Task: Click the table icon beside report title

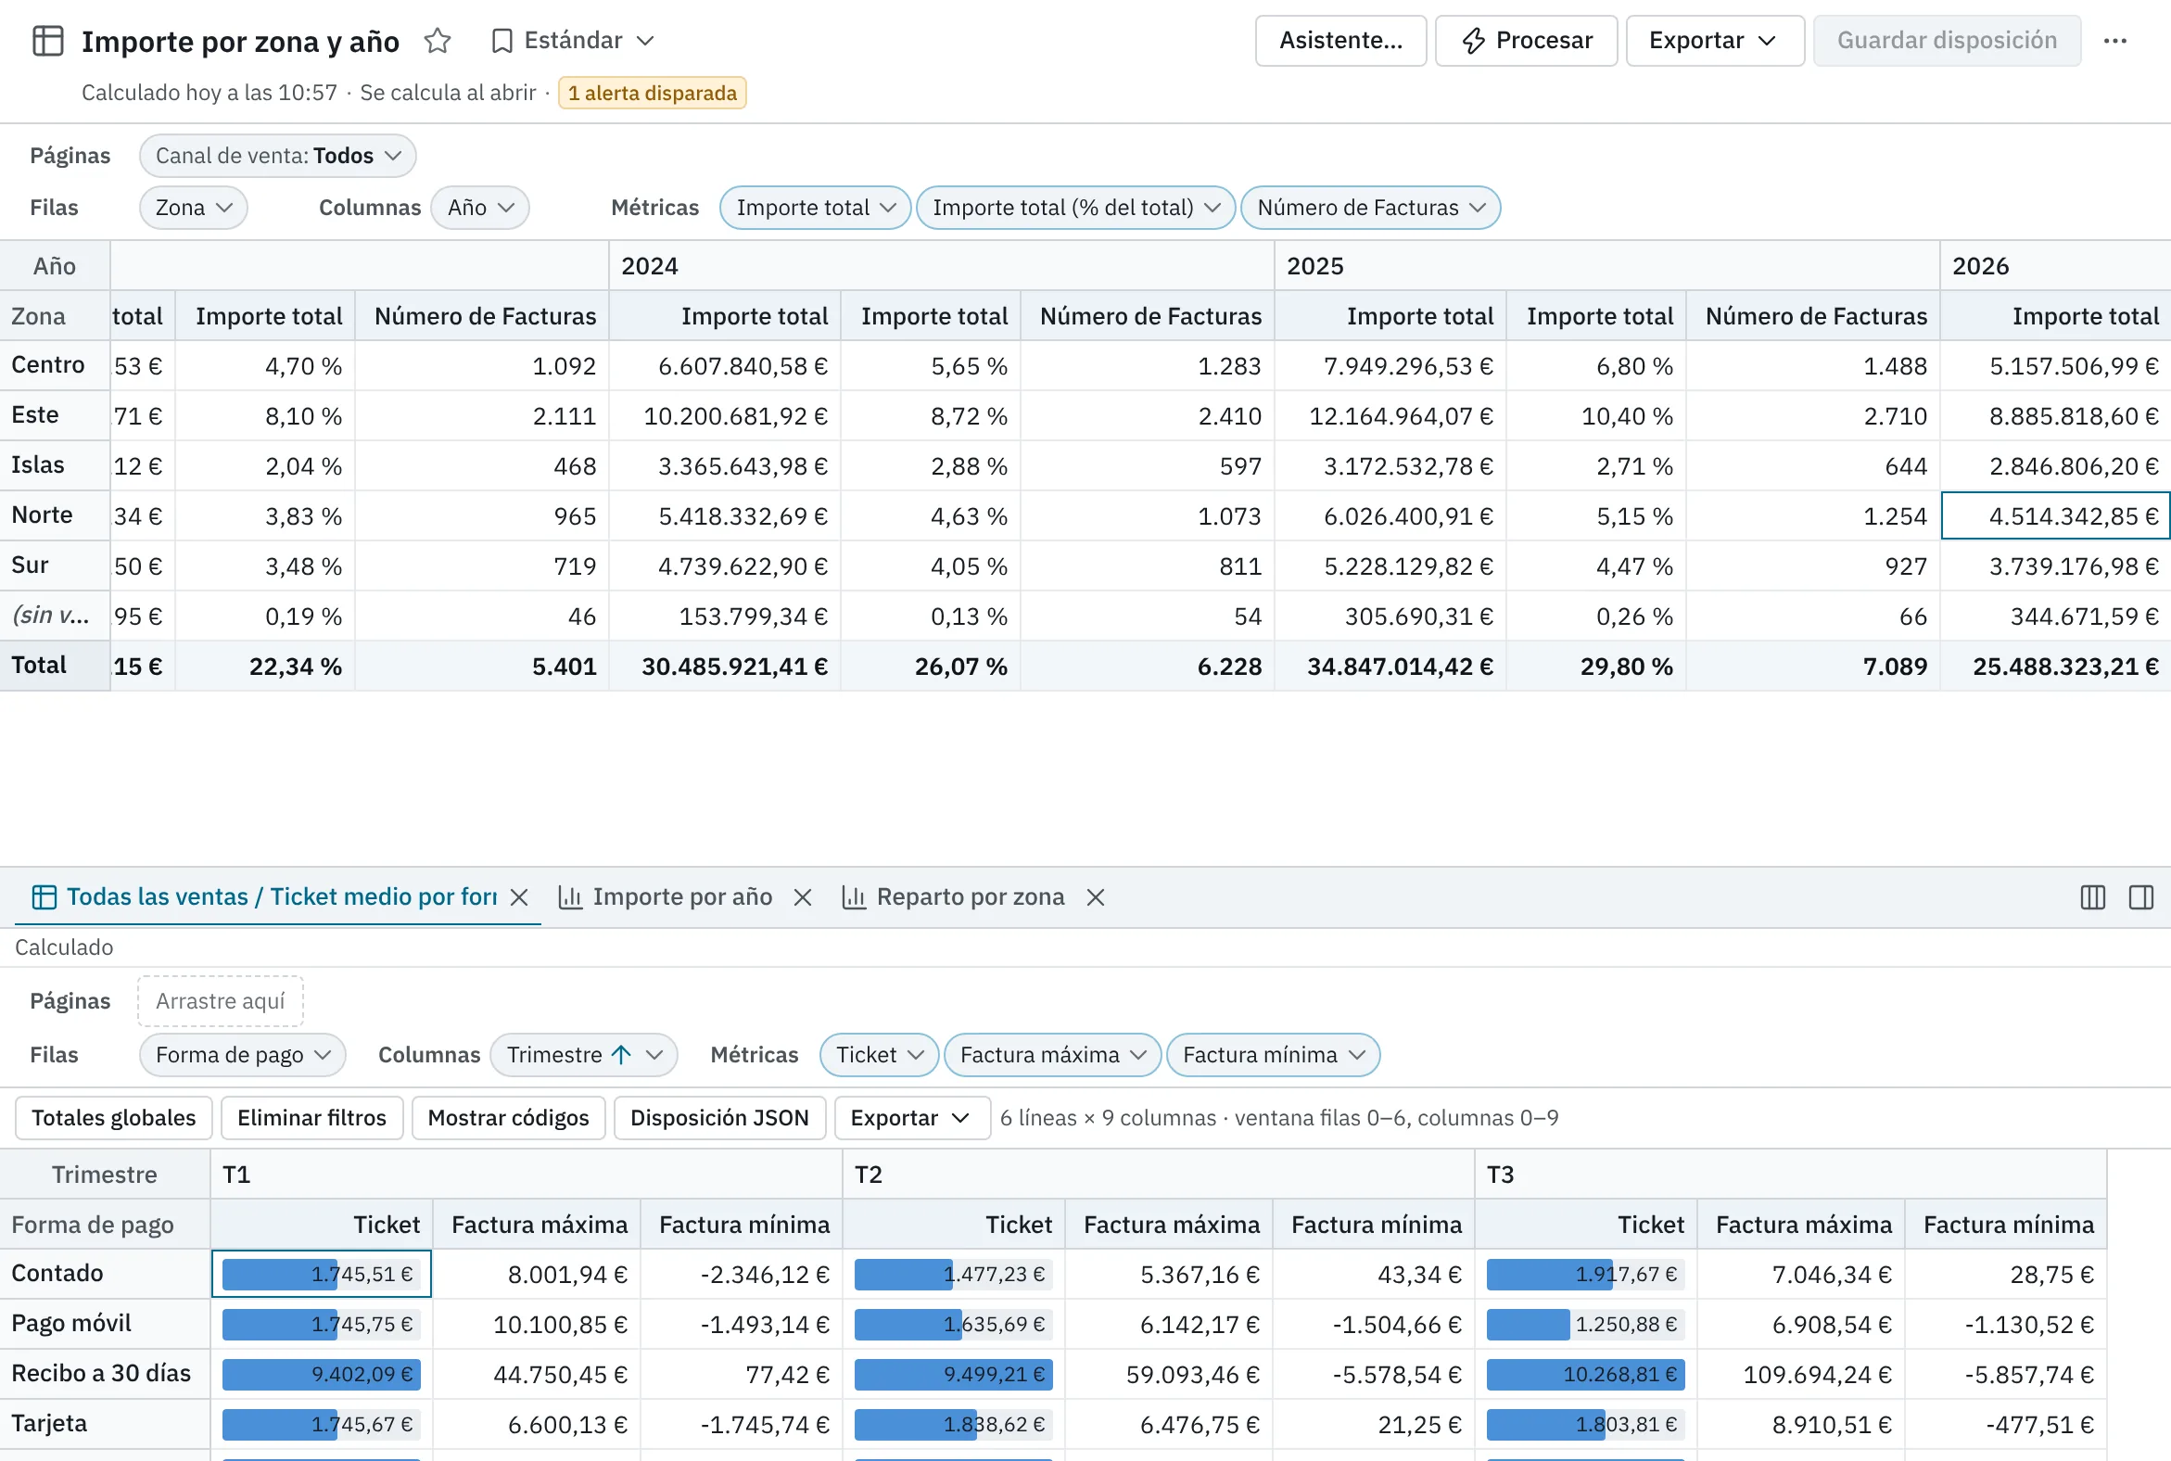Action: click(47, 41)
